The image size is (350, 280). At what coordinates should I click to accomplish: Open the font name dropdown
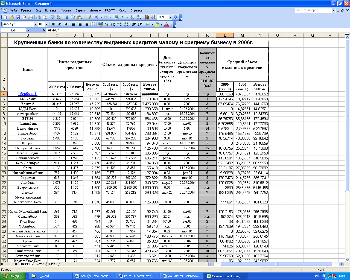click(x=36, y=24)
